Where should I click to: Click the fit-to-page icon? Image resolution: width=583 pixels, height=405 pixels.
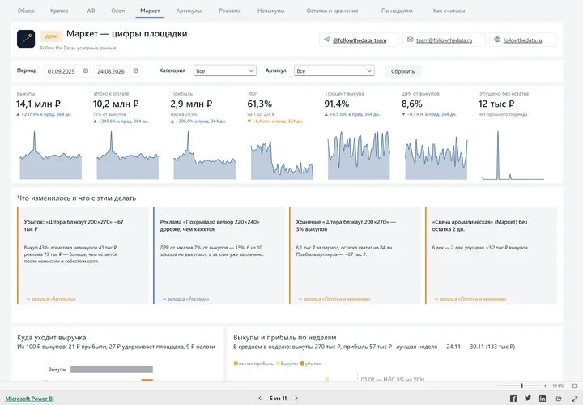pyautogui.click(x=574, y=386)
